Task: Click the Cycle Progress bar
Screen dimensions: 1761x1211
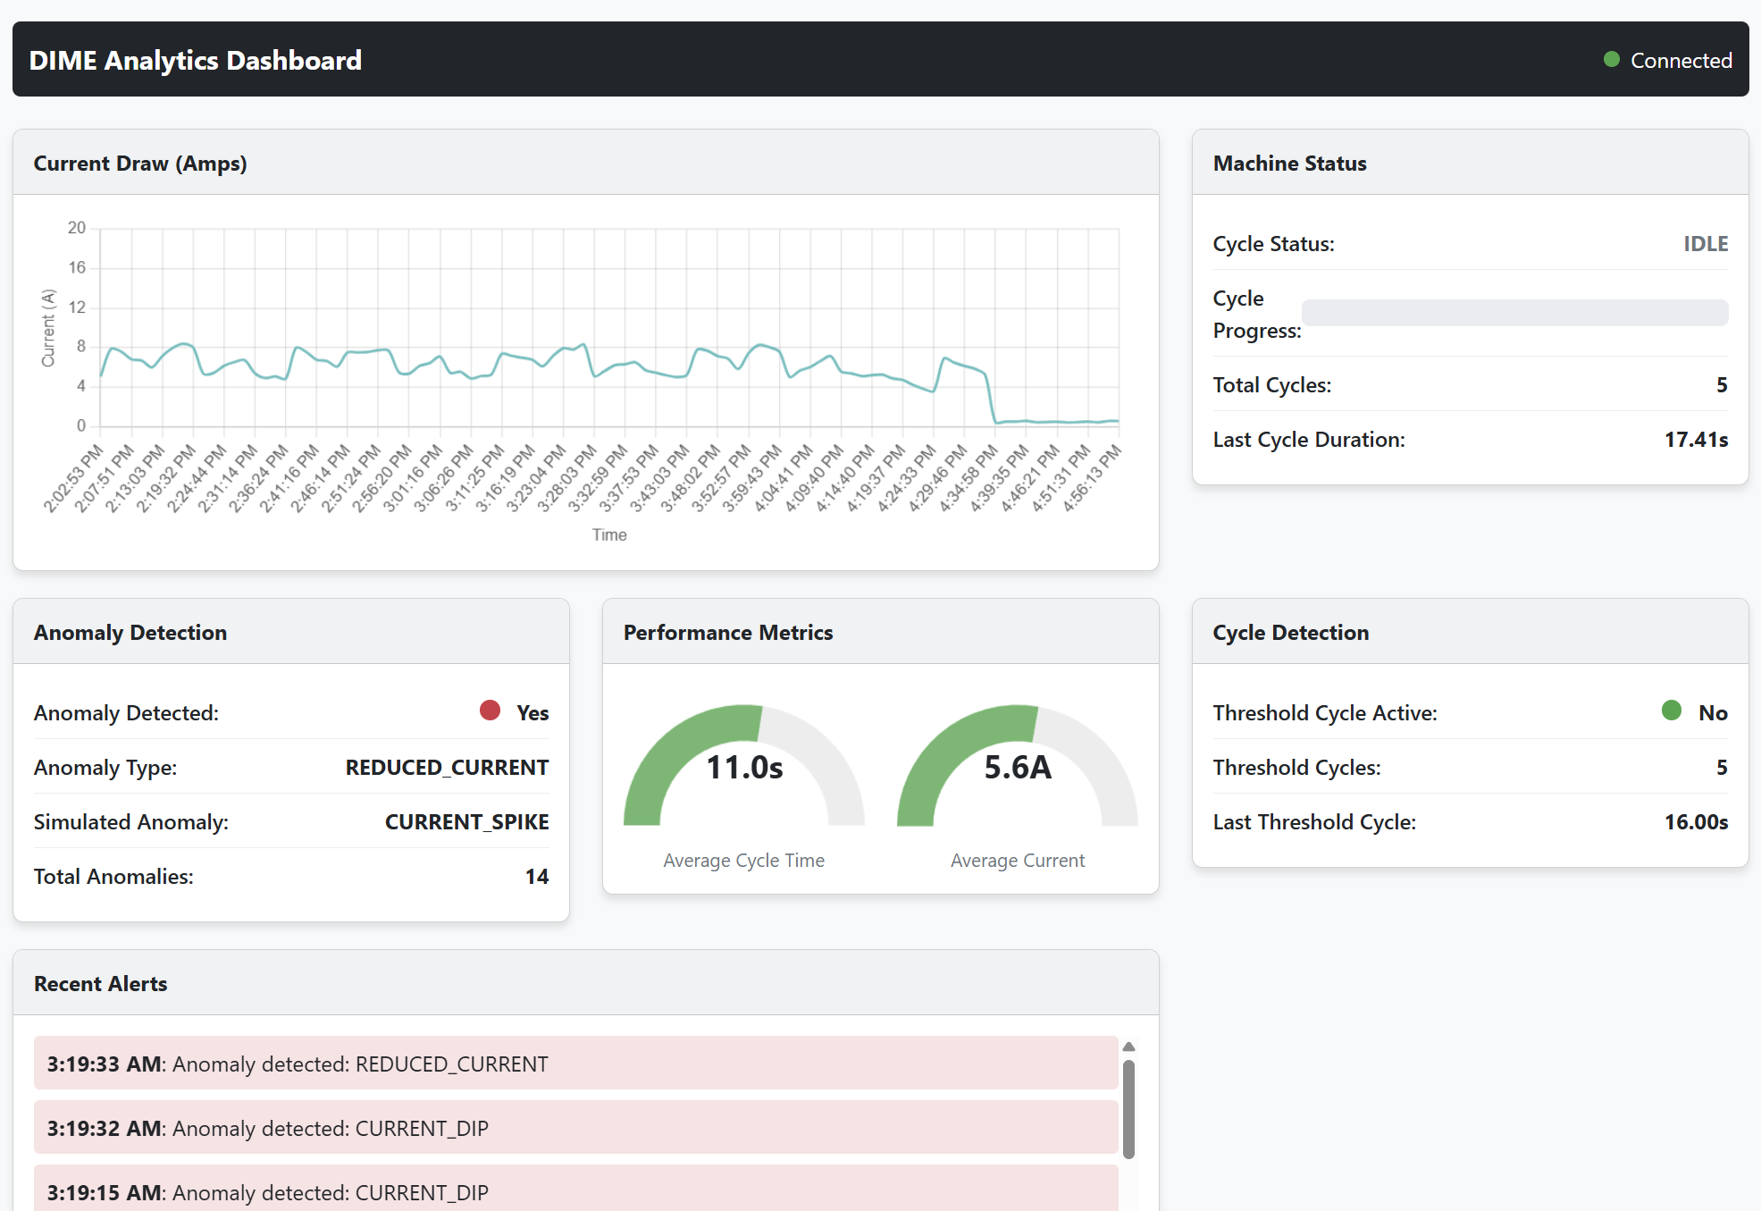Action: click(x=1514, y=313)
